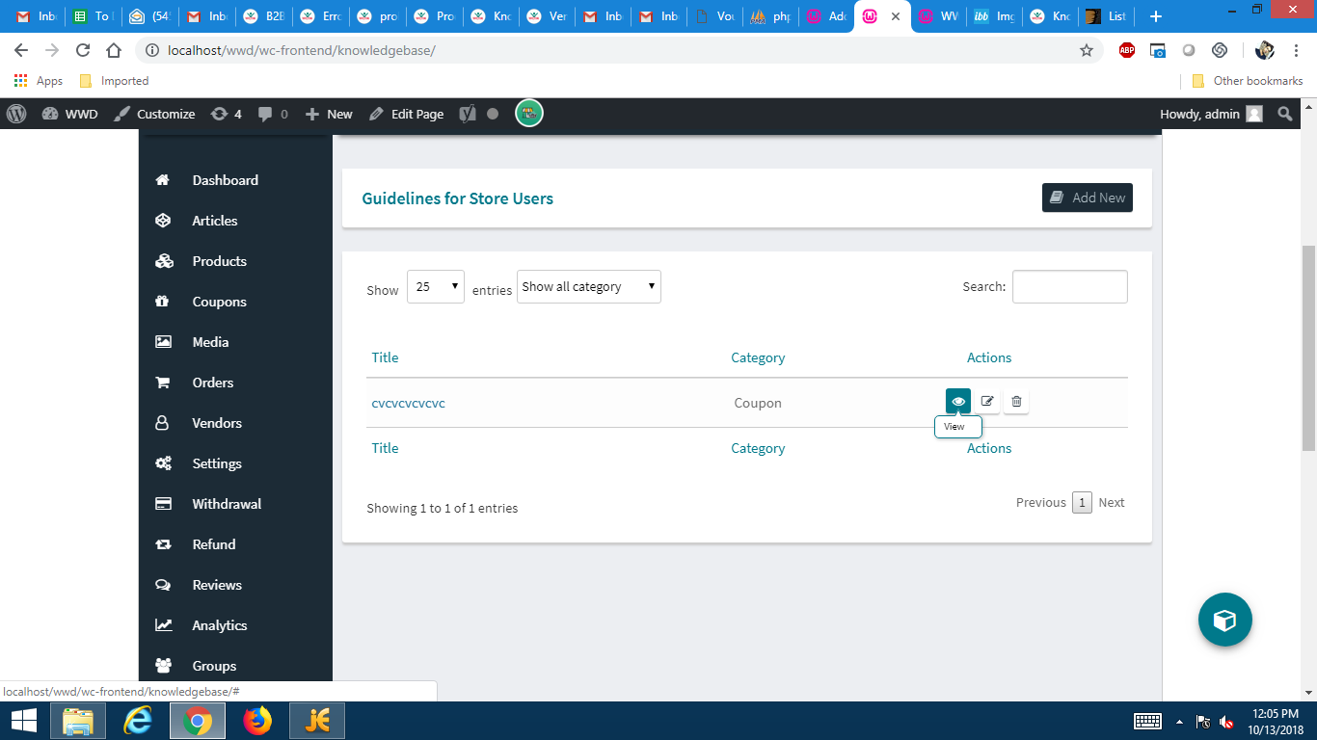Open the admin bar search magnifier
The image size is (1317, 740).
pos(1284,114)
